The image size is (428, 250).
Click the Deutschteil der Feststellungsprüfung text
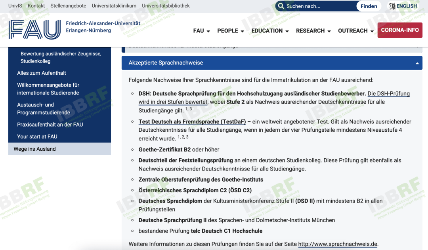(x=185, y=160)
